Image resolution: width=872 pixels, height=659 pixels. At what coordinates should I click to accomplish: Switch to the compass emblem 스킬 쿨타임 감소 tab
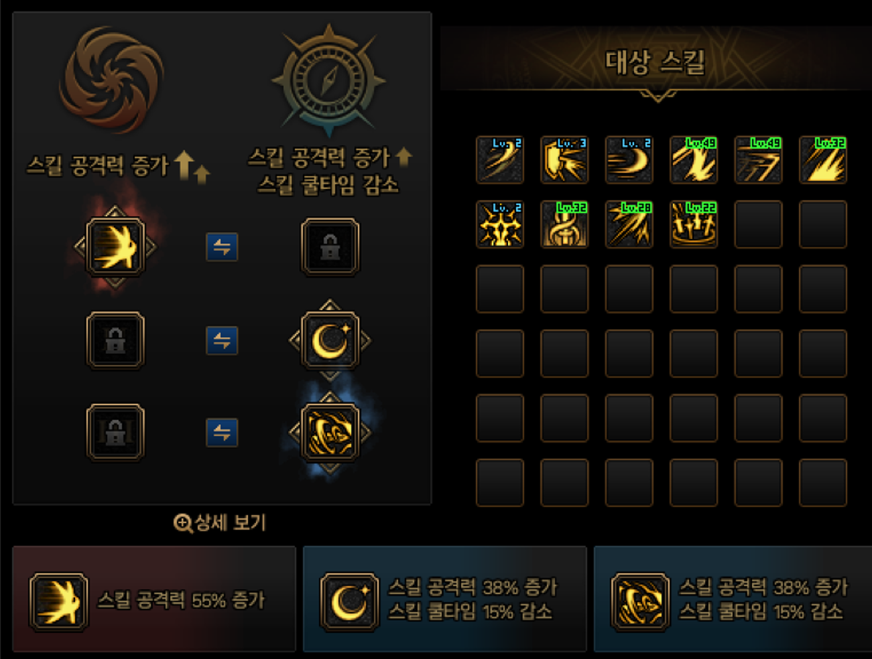[328, 111]
